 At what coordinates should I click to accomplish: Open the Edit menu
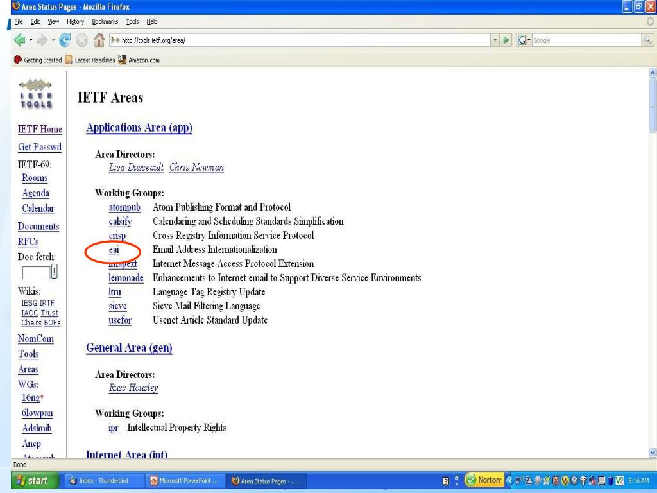pyautogui.click(x=35, y=21)
